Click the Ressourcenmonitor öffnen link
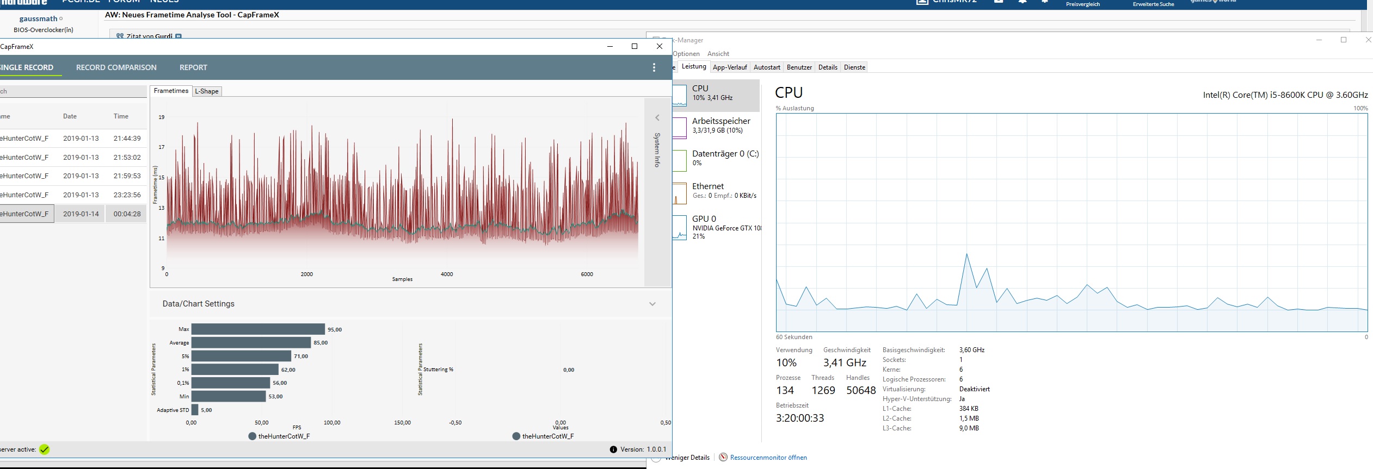This screenshot has width=1373, height=469. [768, 458]
